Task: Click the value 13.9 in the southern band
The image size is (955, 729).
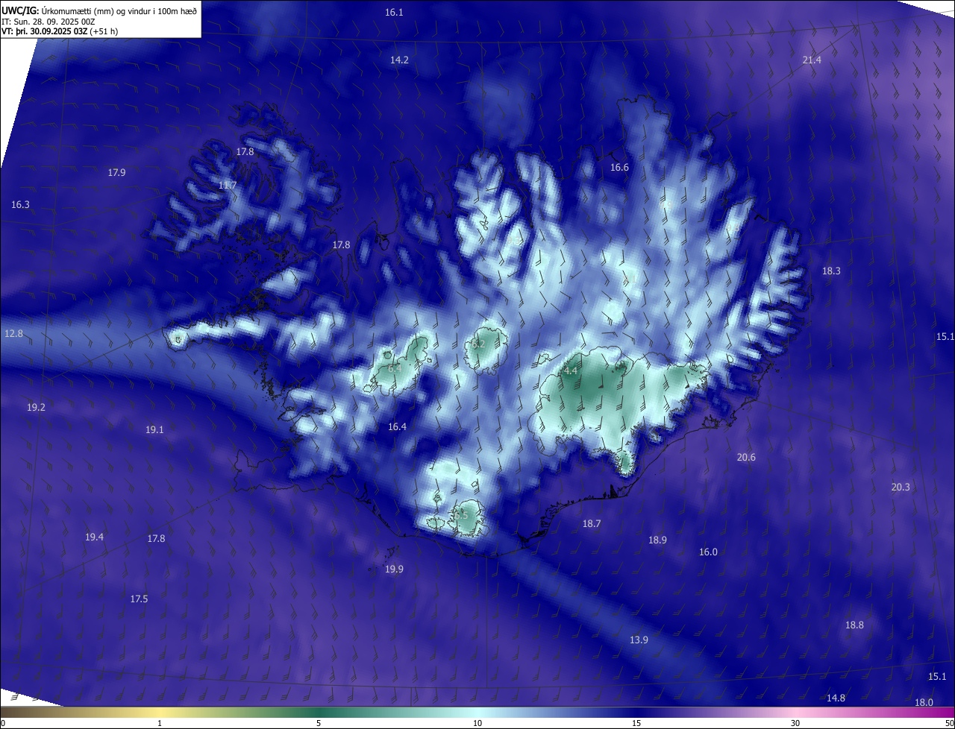Action: coord(639,640)
